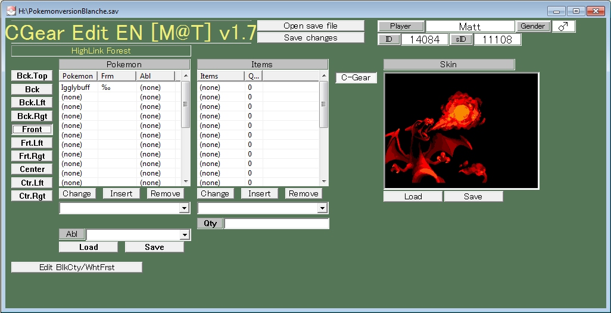Screen dimensions: 611x313
Task: Minimize the CGear Edit window
Action: click(x=556, y=11)
